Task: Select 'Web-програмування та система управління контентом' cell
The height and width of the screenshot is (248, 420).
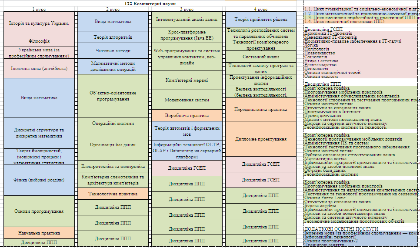Action: (187, 57)
